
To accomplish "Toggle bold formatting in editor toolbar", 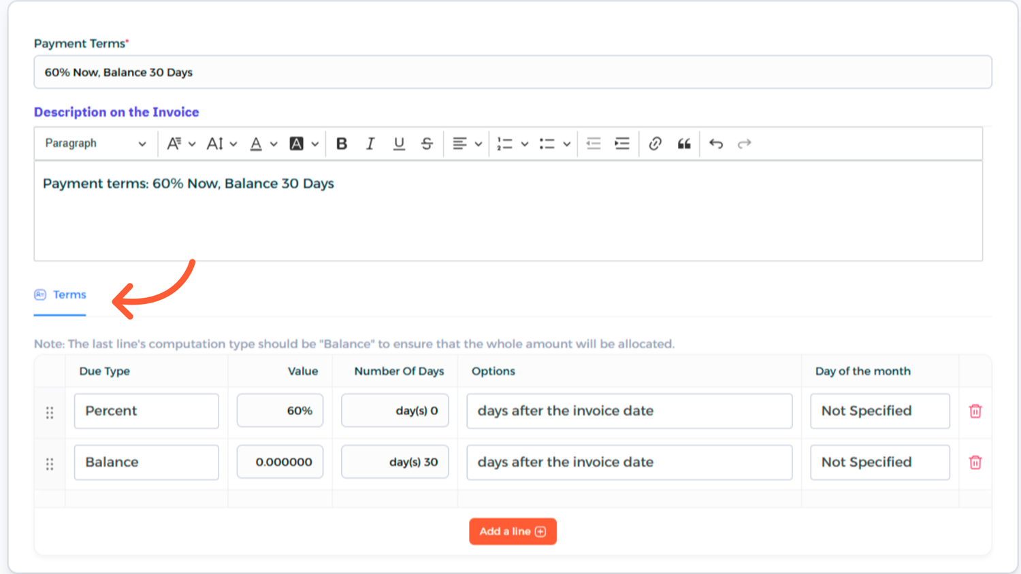I will pyautogui.click(x=342, y=143).
